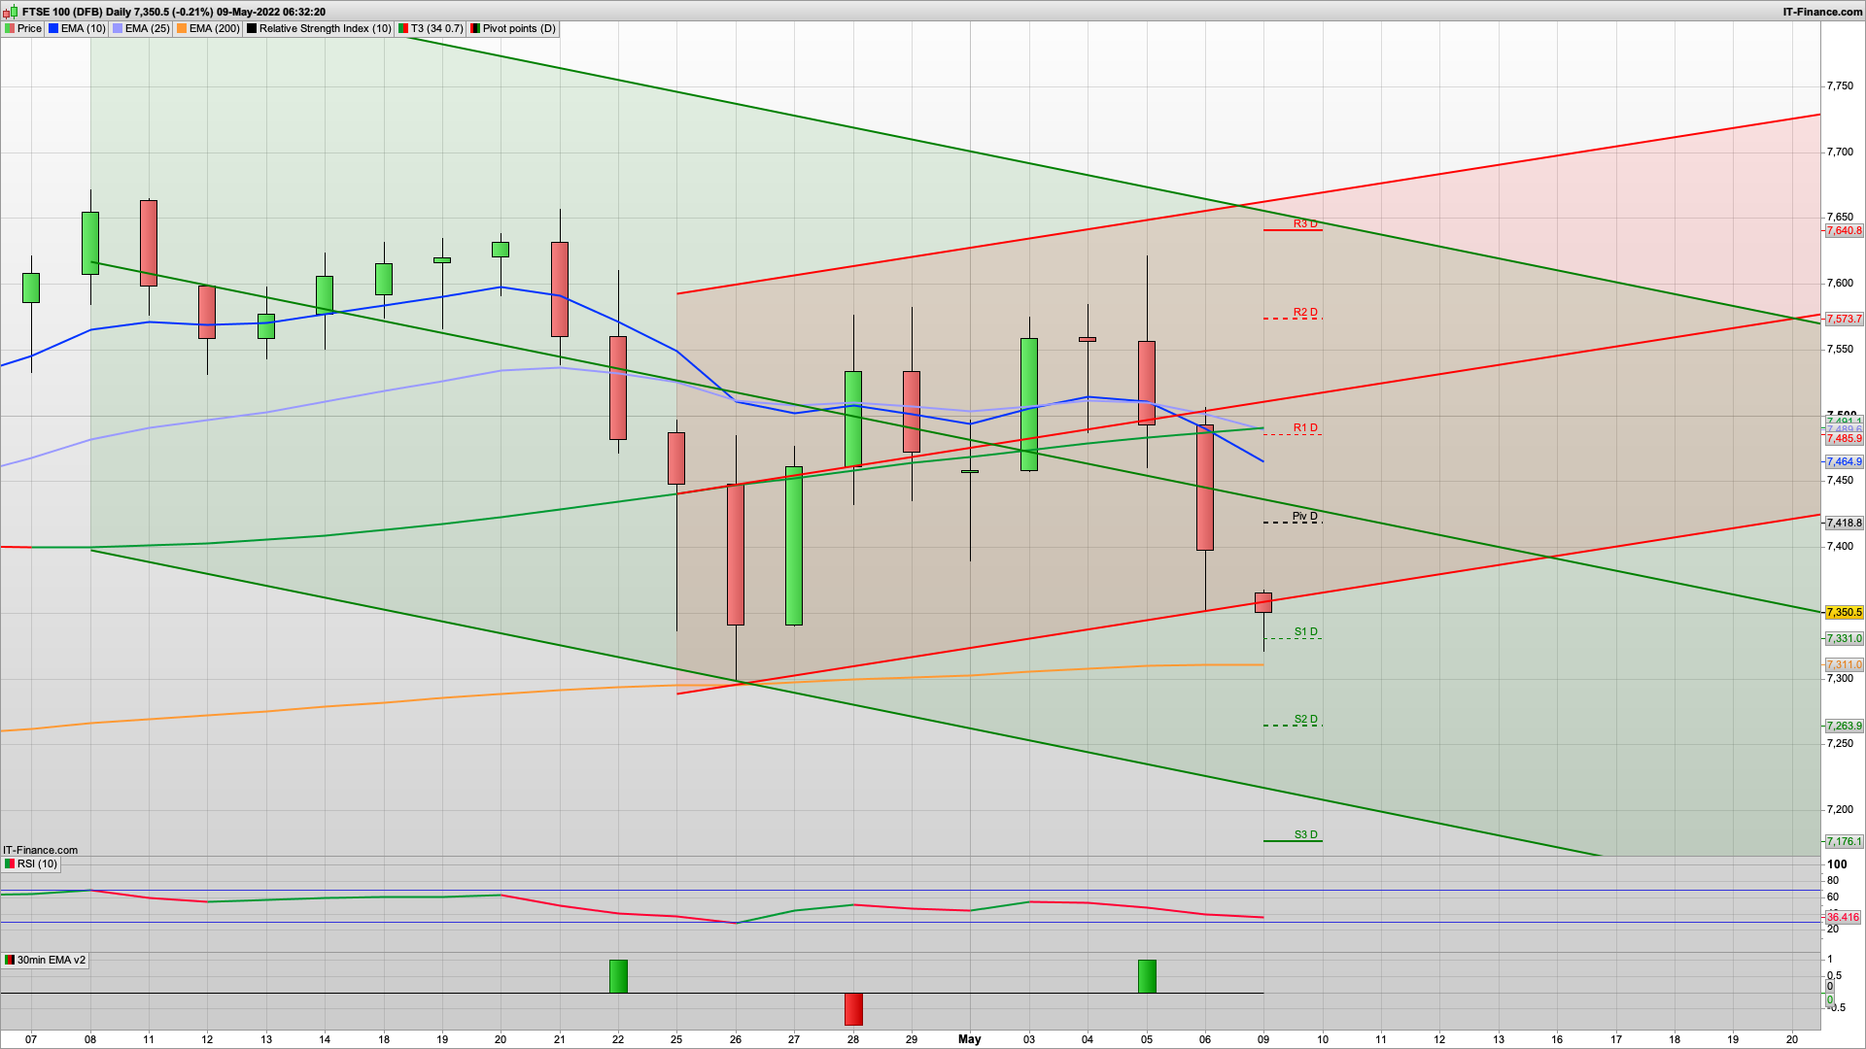The height and width of the screenshot is (1049, 1866).
Task: Click the green histogram bar at date 22
Action: click(x=618, y=976)
